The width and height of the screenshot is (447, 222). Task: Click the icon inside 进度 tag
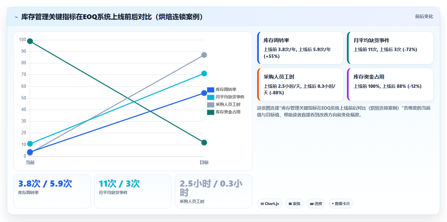pyautogui.click(x=312, y=204)
